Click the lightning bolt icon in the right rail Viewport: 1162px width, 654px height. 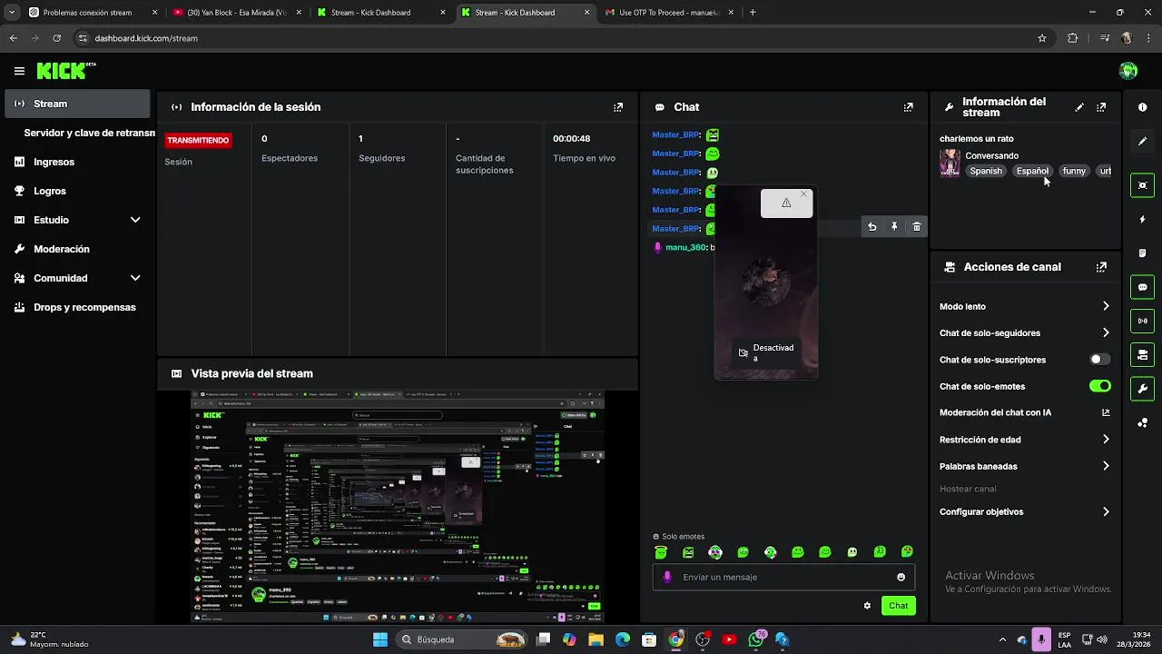[x=1142, y=219]
